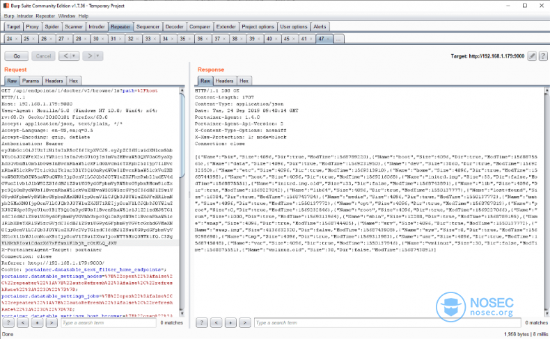Click the response pane vertical scrollbar
The width and height of the screenshot is (550, 339).
(x=547, y=202)
